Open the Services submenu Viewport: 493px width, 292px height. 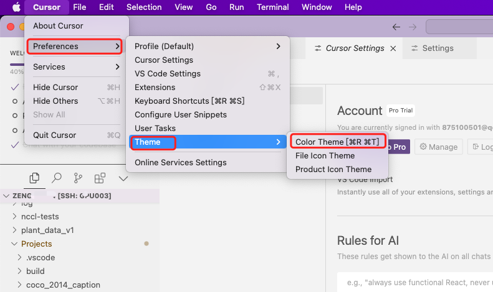point(77,66)
